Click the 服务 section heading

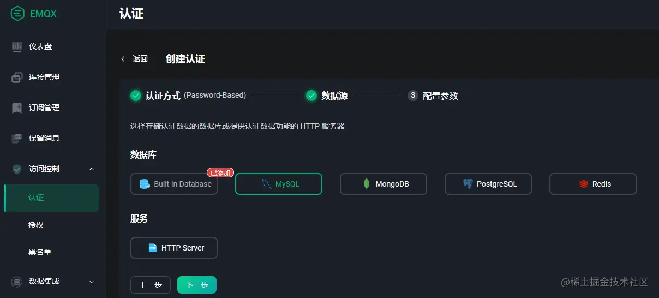click(x=139, y=219)
